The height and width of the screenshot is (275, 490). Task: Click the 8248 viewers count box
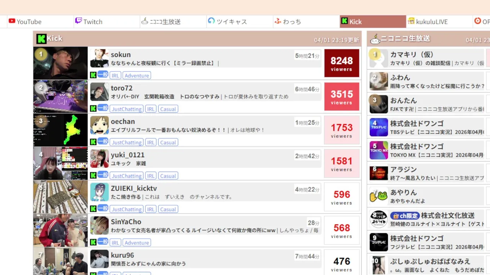tap(341, 63)
